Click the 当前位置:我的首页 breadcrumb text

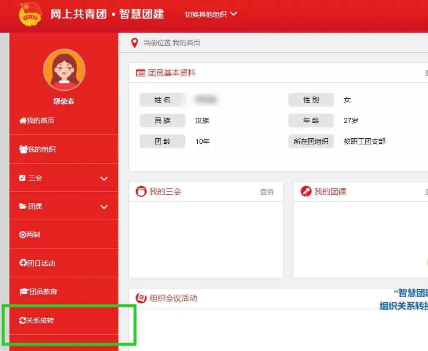coord(172,43)
